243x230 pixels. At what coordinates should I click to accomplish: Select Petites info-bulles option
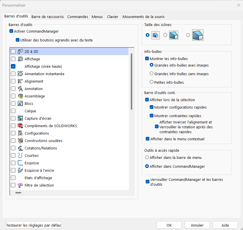pos(152,82)
